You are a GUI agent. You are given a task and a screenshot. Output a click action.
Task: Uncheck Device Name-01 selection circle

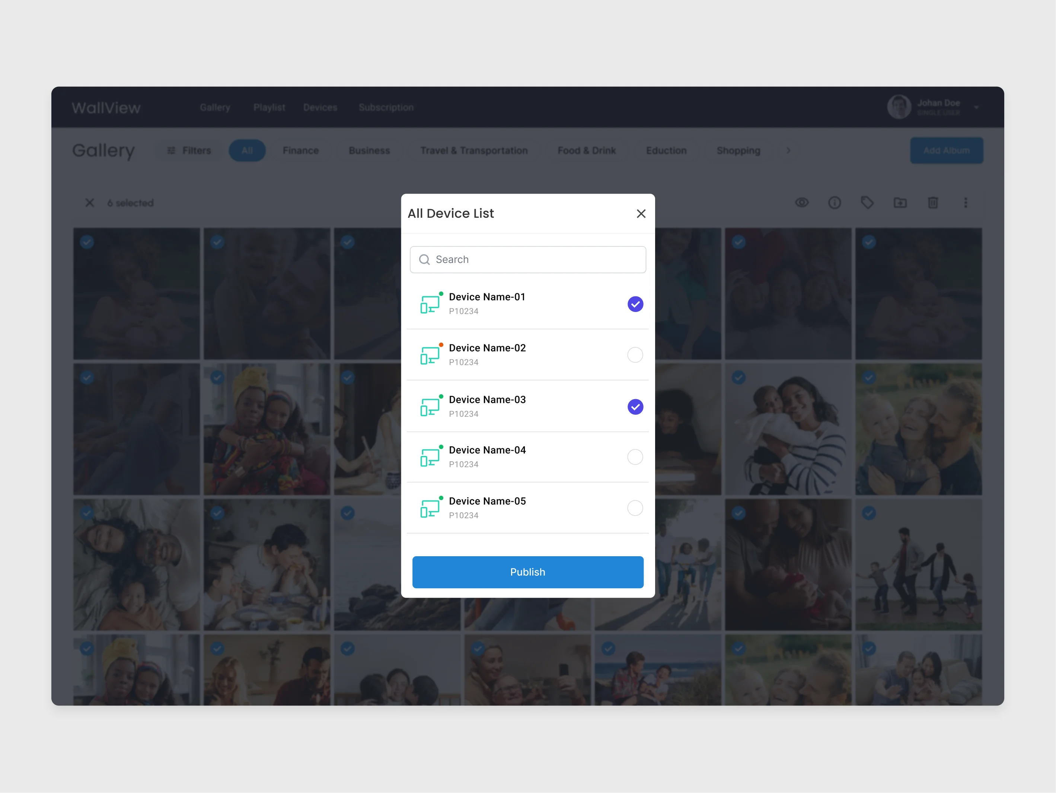tap(635, 304)
